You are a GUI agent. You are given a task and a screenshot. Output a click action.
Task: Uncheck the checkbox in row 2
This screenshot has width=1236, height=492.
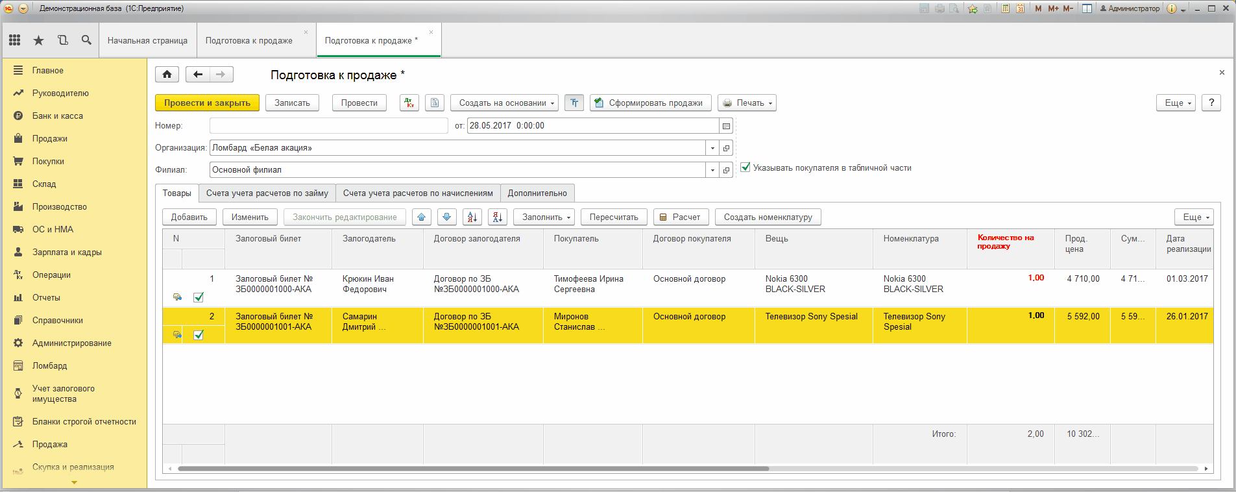coord(199,335)
